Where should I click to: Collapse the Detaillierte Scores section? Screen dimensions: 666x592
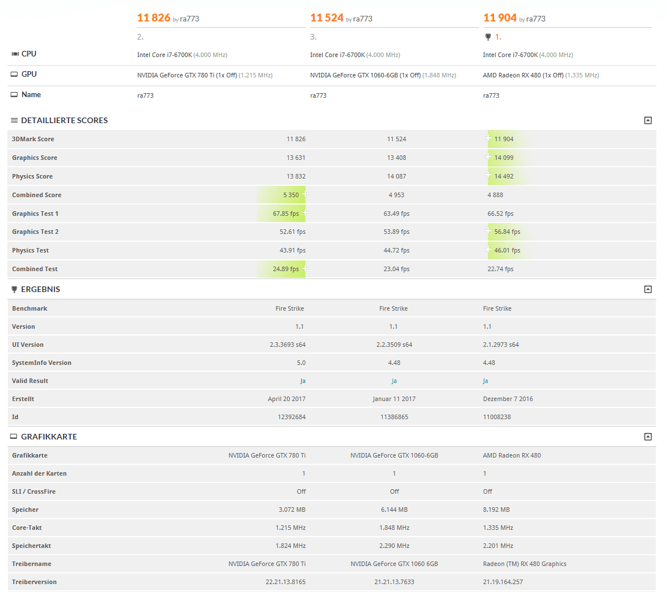648,120
